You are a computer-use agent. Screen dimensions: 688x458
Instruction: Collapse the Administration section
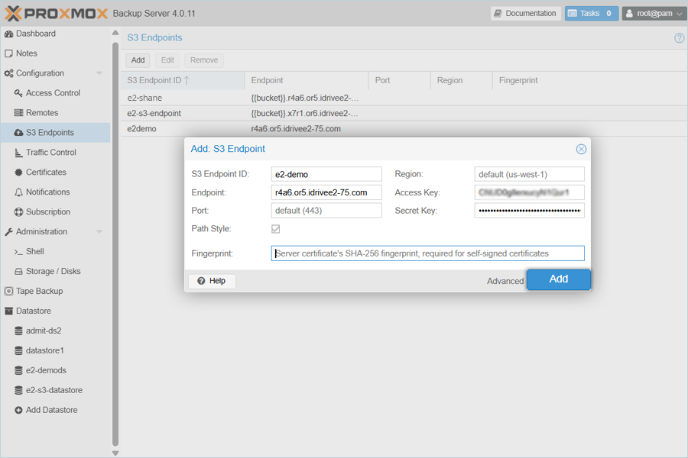tap(99, 232)
